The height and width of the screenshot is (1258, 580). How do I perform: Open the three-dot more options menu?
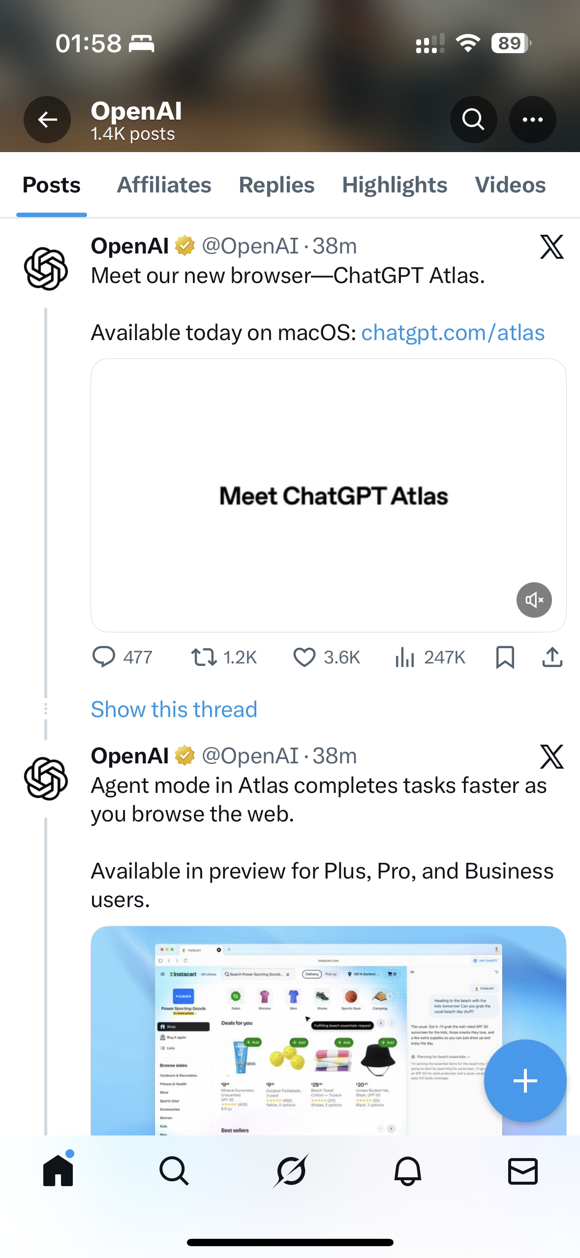pyautogui.click(x=532, y=120)
